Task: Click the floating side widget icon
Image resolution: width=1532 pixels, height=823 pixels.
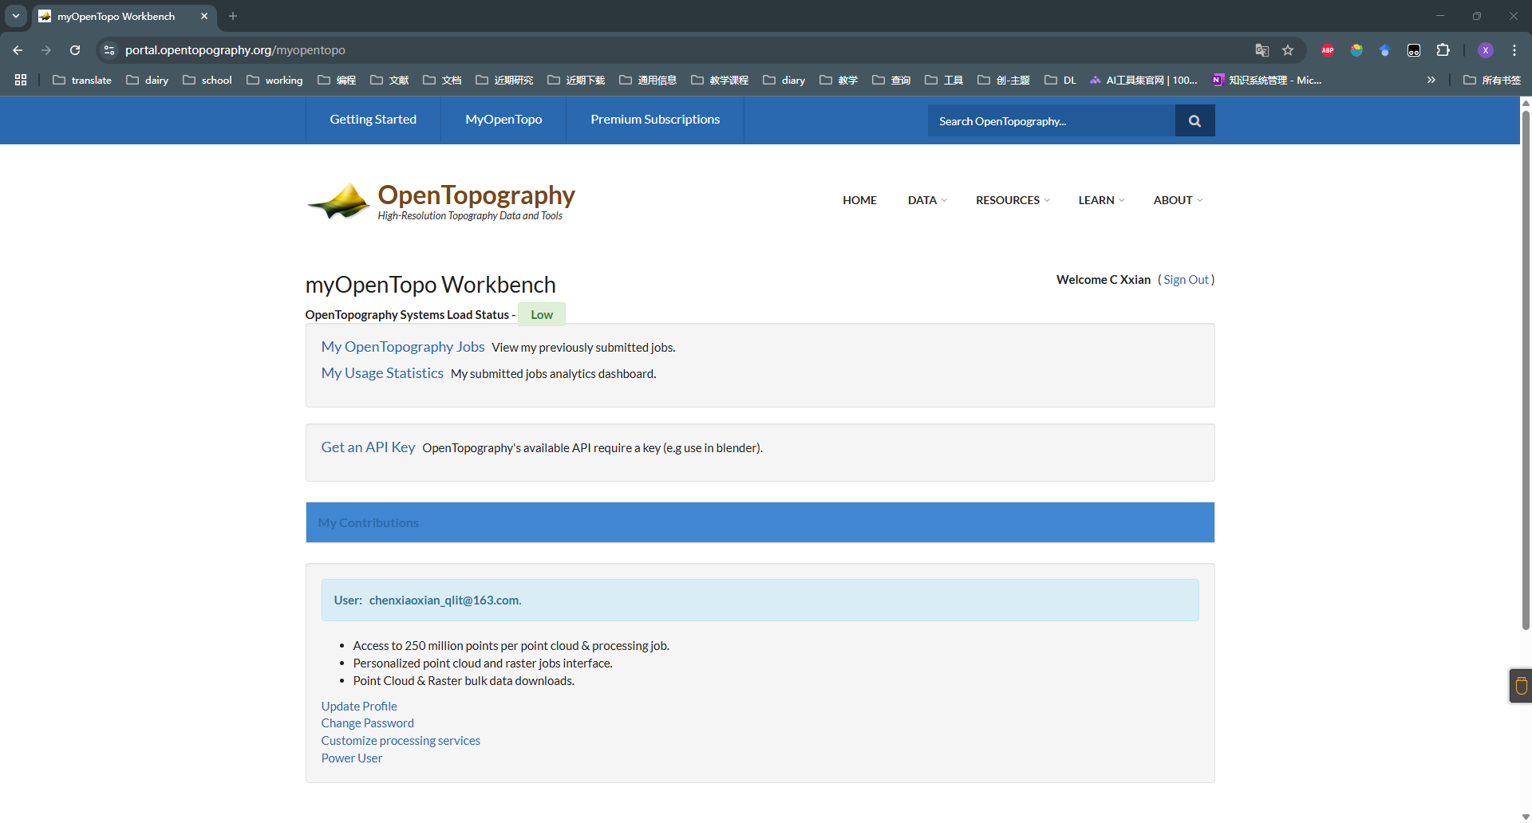Action: point(1521,686)
